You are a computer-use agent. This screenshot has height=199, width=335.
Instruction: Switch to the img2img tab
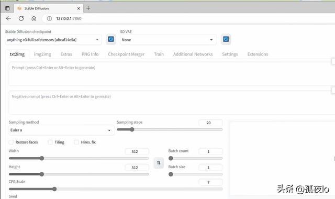[42, 54]
